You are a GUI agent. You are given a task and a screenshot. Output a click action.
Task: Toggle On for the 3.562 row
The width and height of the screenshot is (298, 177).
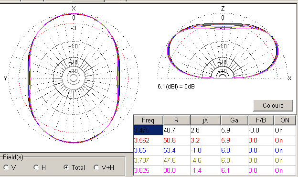pyautogui.click(x=285, y=140)
